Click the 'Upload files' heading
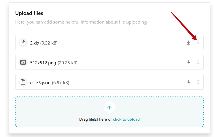The height and width of the screenshot is (137, 214). (29, 13)
